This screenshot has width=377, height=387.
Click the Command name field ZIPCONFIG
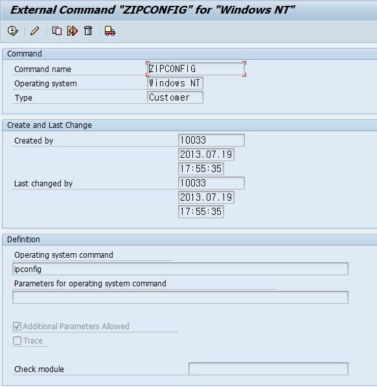tap(196, 69)
